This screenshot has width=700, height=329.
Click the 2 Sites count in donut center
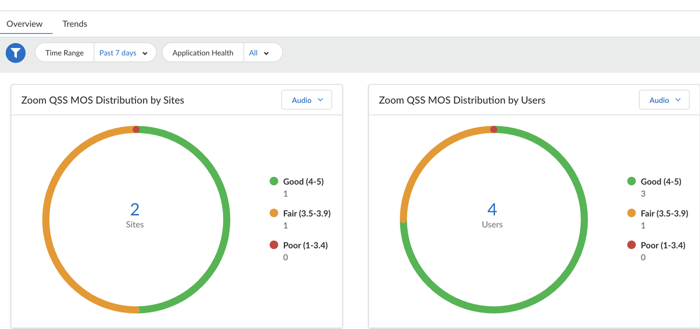tap(135, 210)
